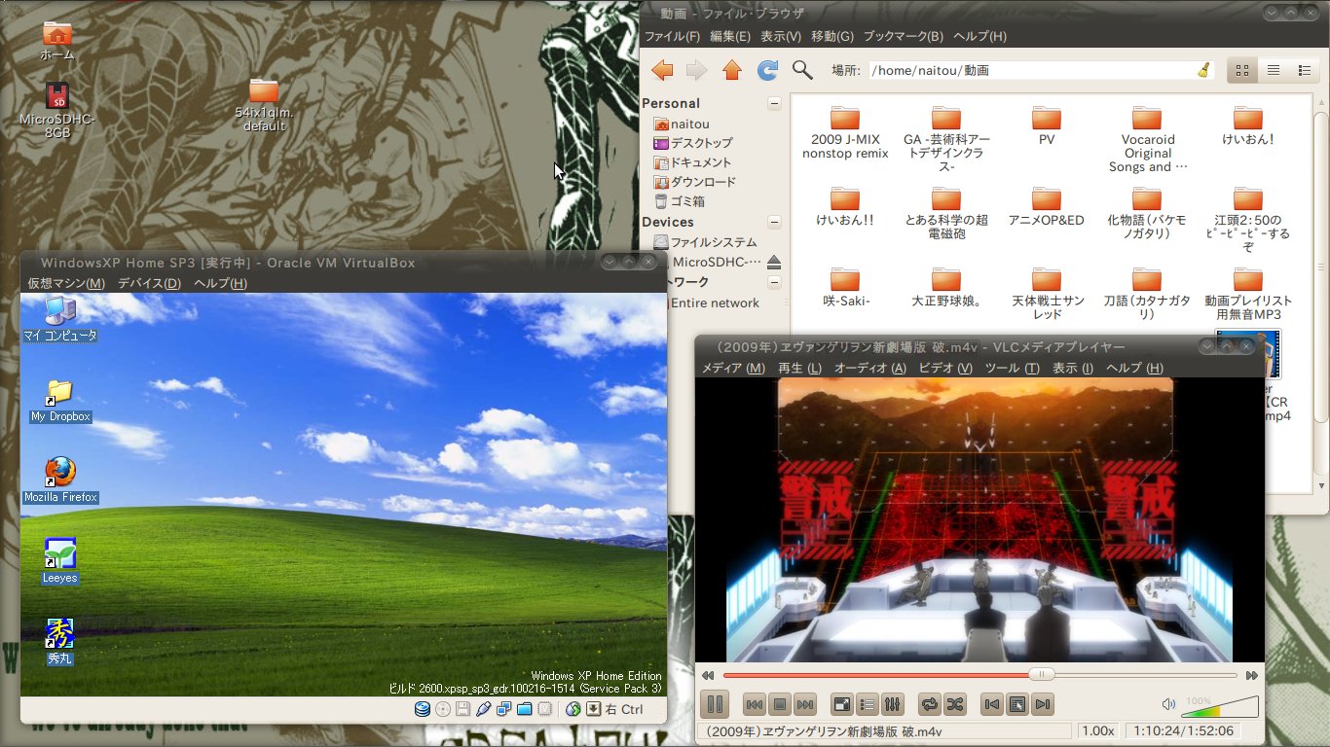Viewport: 1330px width, 747px height.
Task: Select the けいおん！！ folder
Action: point(845,208)
